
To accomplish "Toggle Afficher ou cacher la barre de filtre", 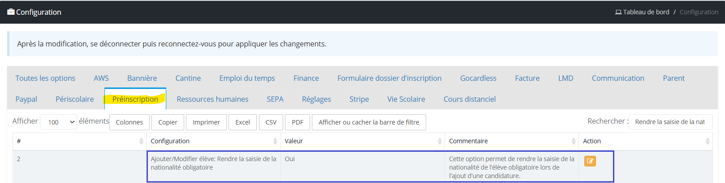I will point(369,122).
